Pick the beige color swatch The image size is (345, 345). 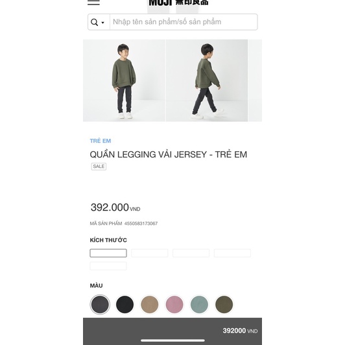[150, 305]
